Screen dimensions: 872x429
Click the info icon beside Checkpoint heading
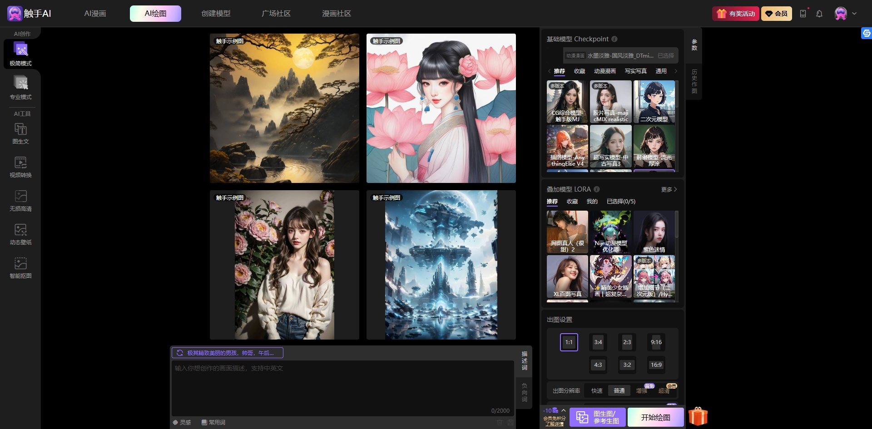pyautogui.click(x=614, y=39)
